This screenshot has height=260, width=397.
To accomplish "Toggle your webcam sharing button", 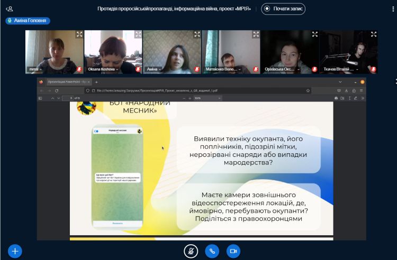I will (x=233, y=251).
